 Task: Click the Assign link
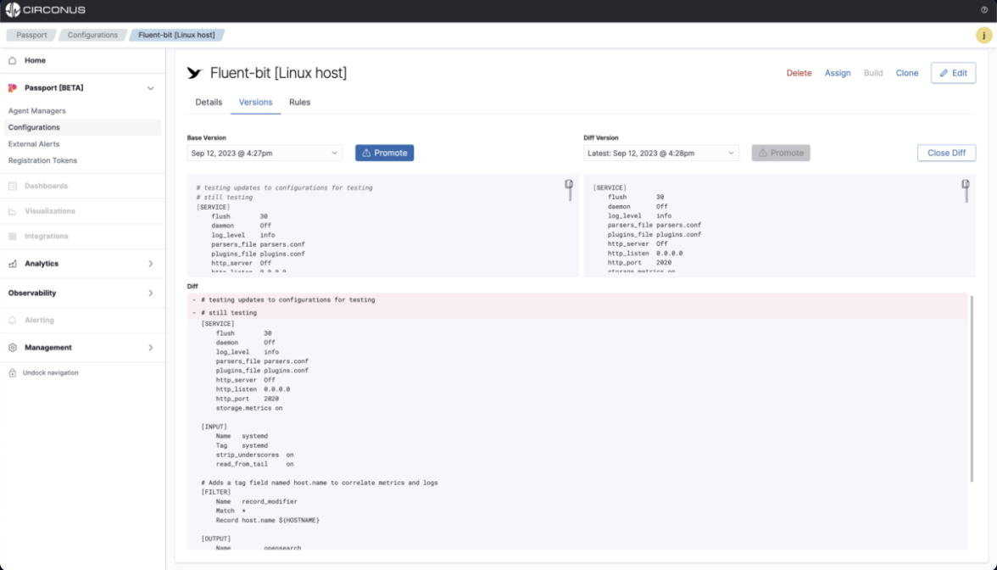pyautogui.click(x=838, y=73)
